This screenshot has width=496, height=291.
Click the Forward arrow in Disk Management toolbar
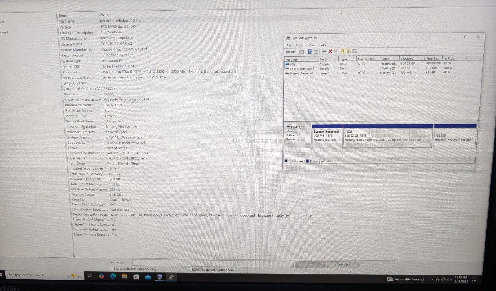tap(293, 52)
